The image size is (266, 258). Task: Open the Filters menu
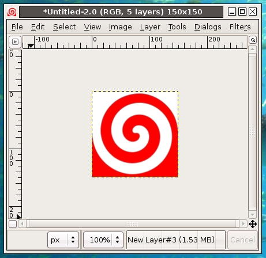pos(240,27)
